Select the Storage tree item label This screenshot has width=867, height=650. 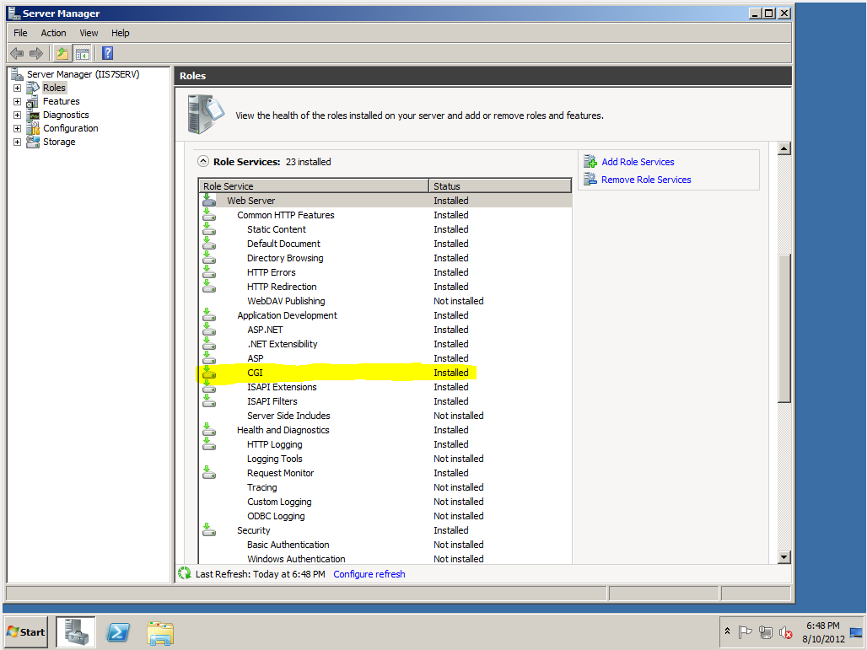pos(59,142)
